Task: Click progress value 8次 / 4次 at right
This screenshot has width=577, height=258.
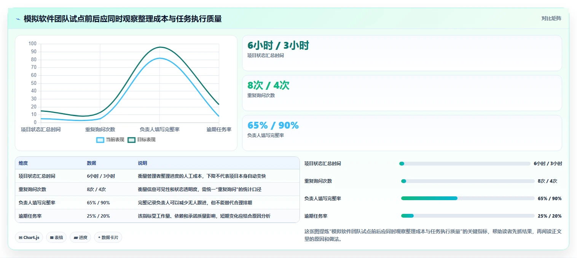Action: point(547,181)
